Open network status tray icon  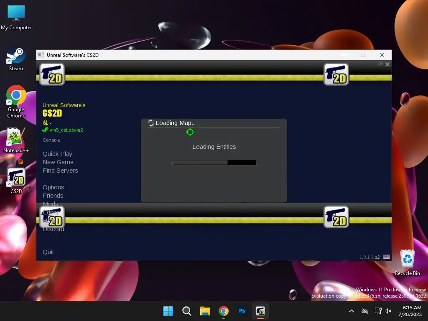point(378,311)
